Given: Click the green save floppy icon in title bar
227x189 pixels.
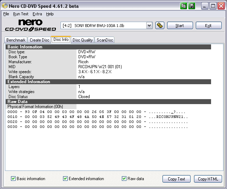Looking at the screenshot, I should (192, 6).
